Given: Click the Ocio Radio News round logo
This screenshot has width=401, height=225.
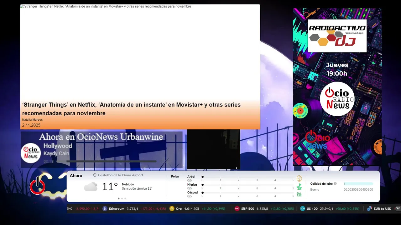Looking at the screenshot, I should click(337, 99).
